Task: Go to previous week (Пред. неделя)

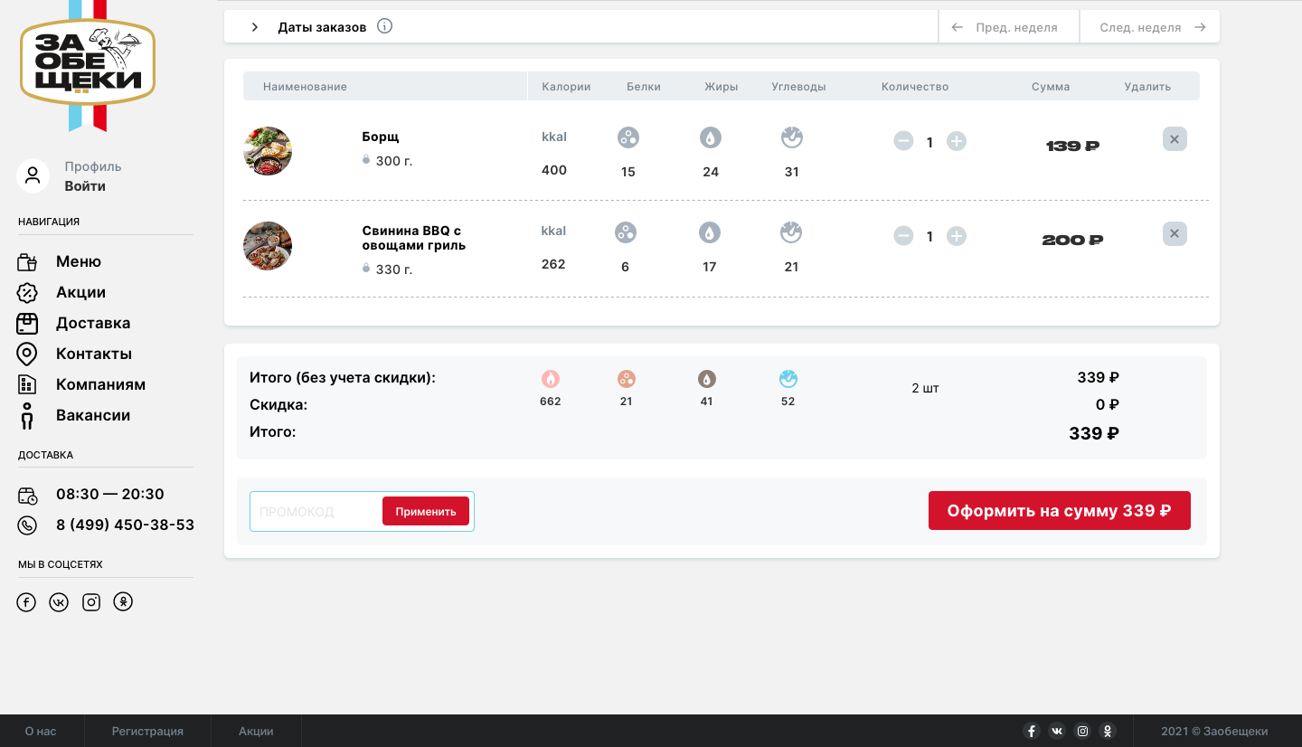Action: click(x=1008, y=27)
